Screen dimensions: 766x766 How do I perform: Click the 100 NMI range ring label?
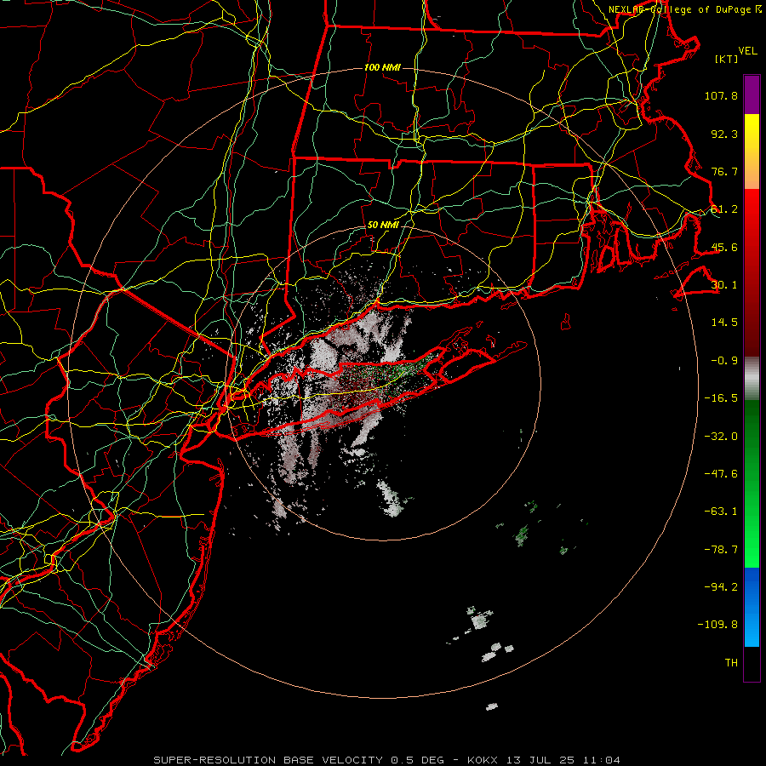[382, 67]
